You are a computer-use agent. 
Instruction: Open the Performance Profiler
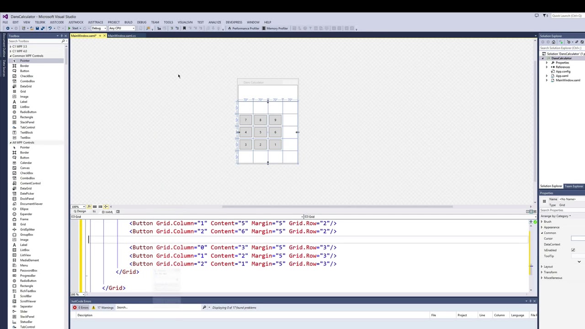(x=244, y=28)
